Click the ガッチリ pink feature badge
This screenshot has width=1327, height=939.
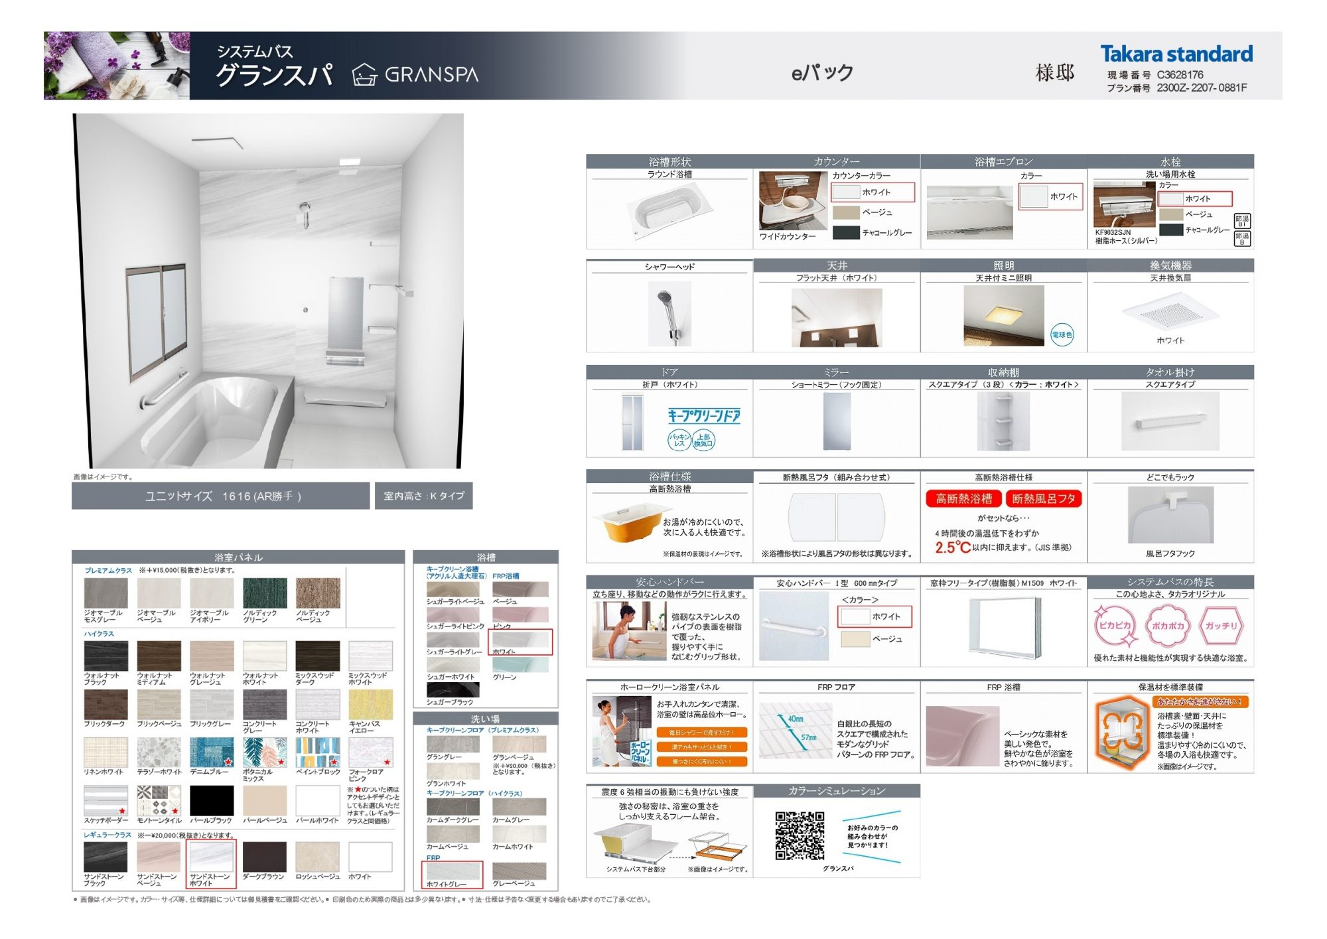click(1221, 626)
